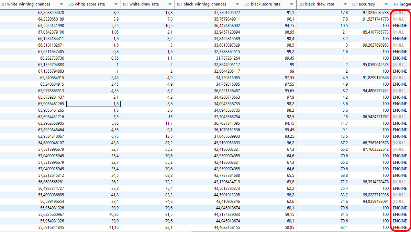Click the 123 icon next to black_draw_rate
The image size is (411, 232).
click(301, 4)
